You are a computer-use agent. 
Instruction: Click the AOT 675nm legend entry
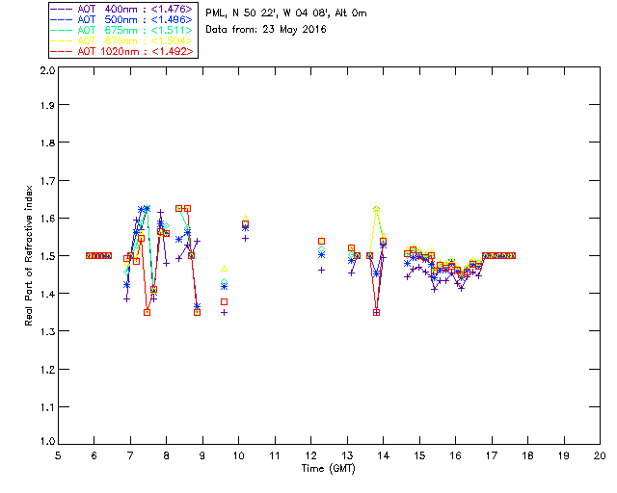pyautogui.click(x=121, y=30)
